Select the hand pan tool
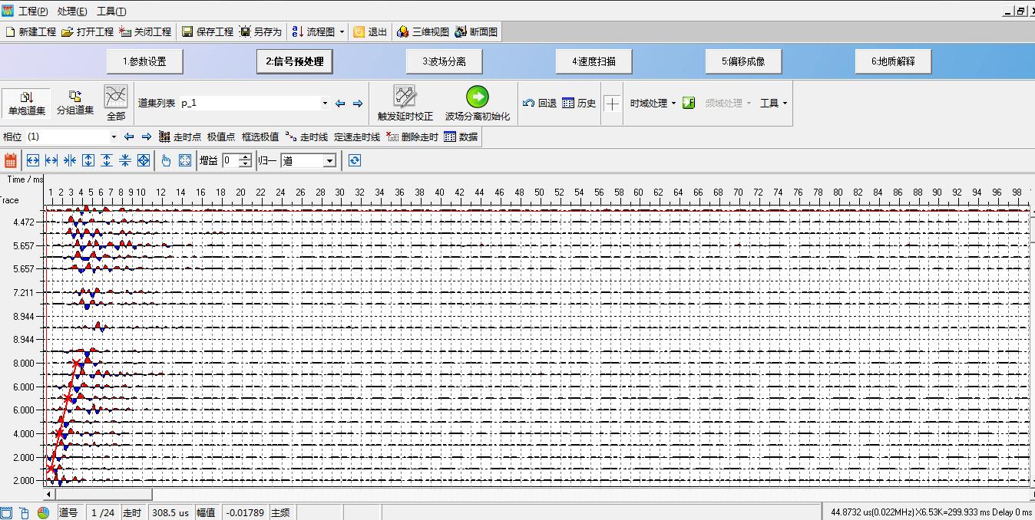This screenshot has height=520, width=1035. point(166,160)
